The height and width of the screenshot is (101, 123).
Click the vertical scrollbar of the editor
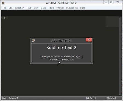coord(120,56)
